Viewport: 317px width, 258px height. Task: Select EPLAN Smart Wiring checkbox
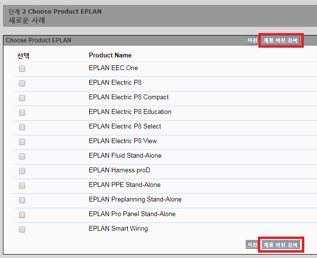click(x=22, y=229)
